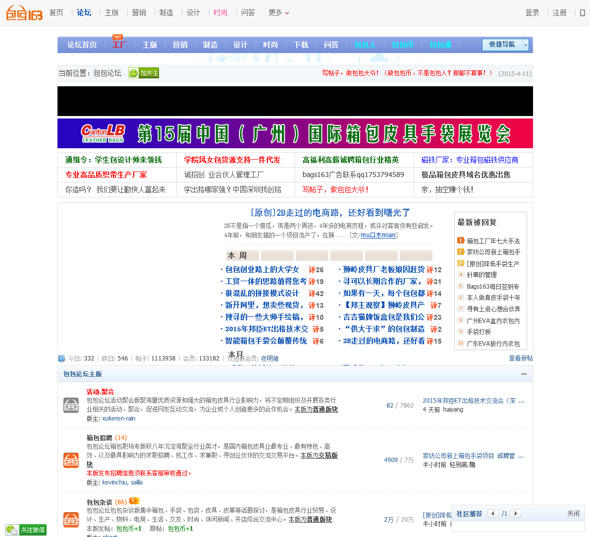Open post 包包创业路上的大学女
The height and width of the screenshot is (537, 590).
(x=262, y=269)
